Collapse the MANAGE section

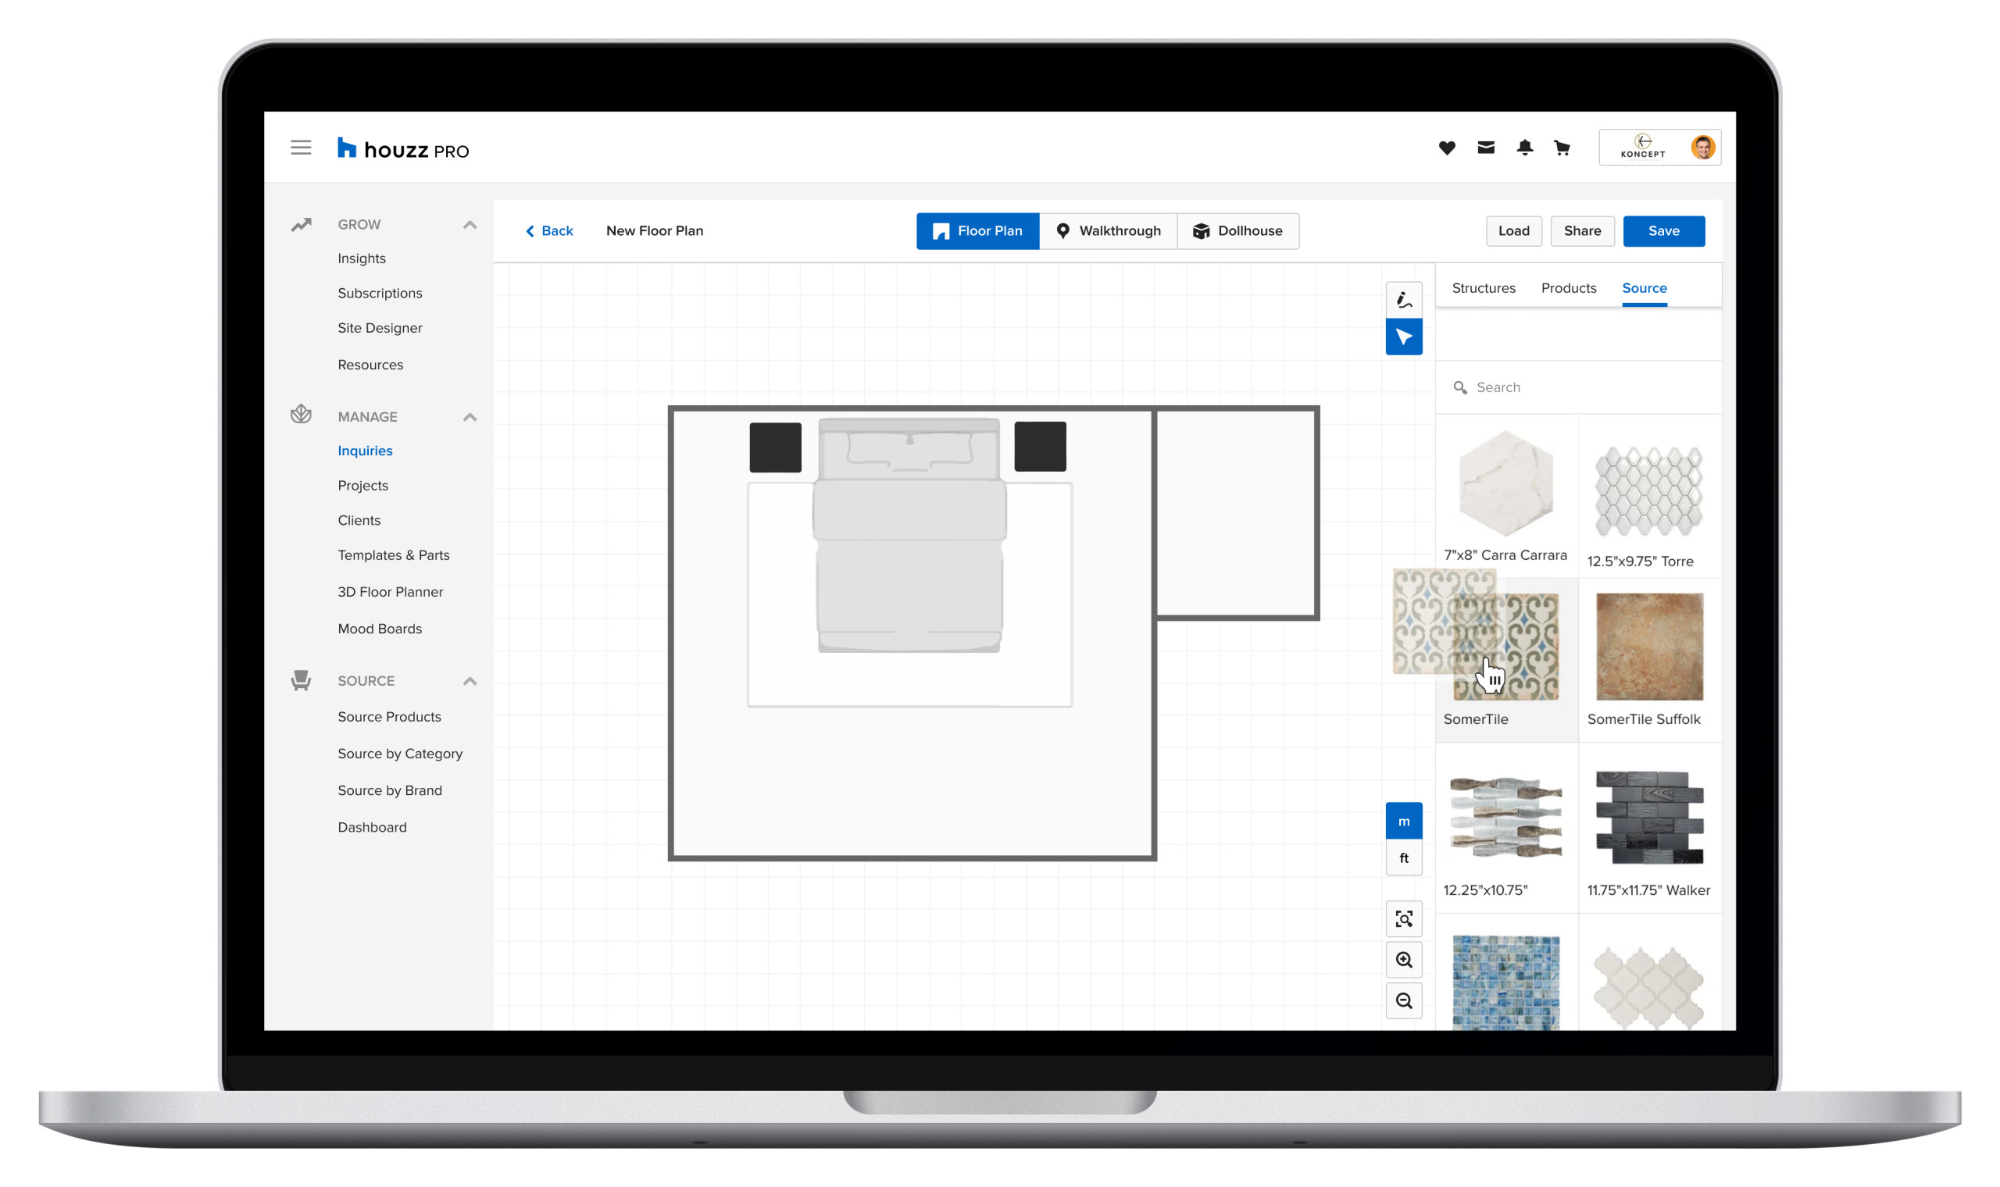click(470, 417)
